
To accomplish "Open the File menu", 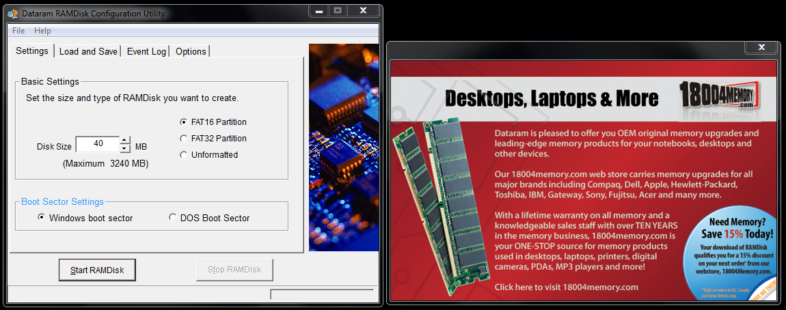I will pos(18,31).
